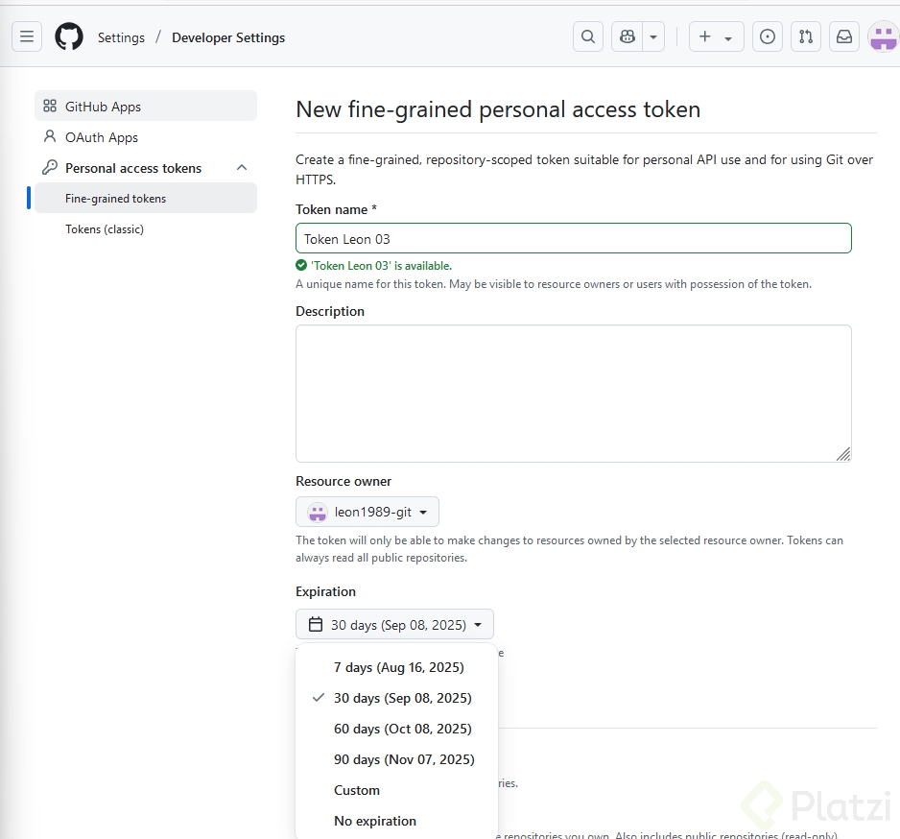Open GitHub Copilot chat icon
Image resolution: width=900 pixels, height=839 pixels.
point(628,36)
